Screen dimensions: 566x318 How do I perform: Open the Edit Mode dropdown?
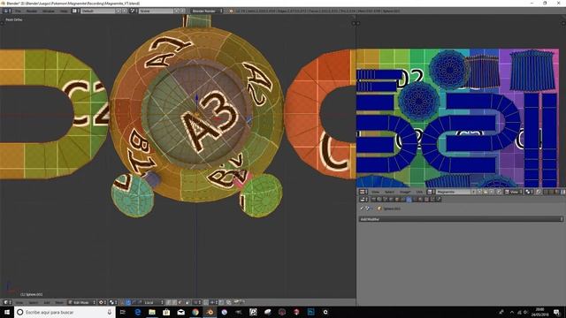point(82,302)
